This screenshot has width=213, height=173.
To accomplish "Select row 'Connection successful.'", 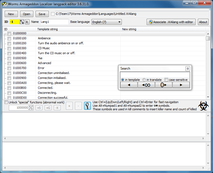I will pyautogui.click(x=104, y=98).
